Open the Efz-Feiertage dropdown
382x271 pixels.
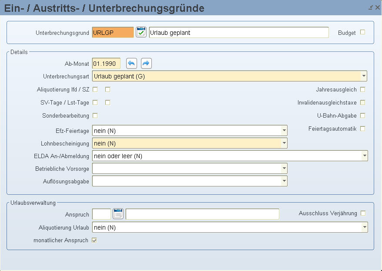284,131
